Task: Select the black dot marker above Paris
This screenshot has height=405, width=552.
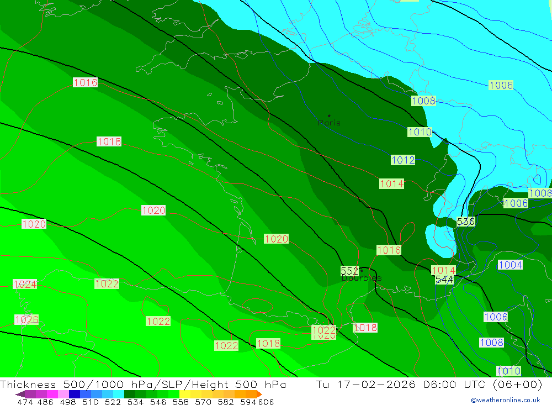Action: pos(329,115)
